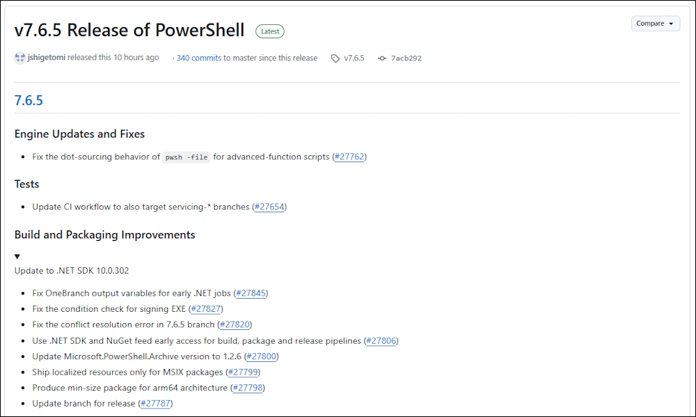Open the v7.6.5 tag link
696x417 pixels.
pos(354,58)
